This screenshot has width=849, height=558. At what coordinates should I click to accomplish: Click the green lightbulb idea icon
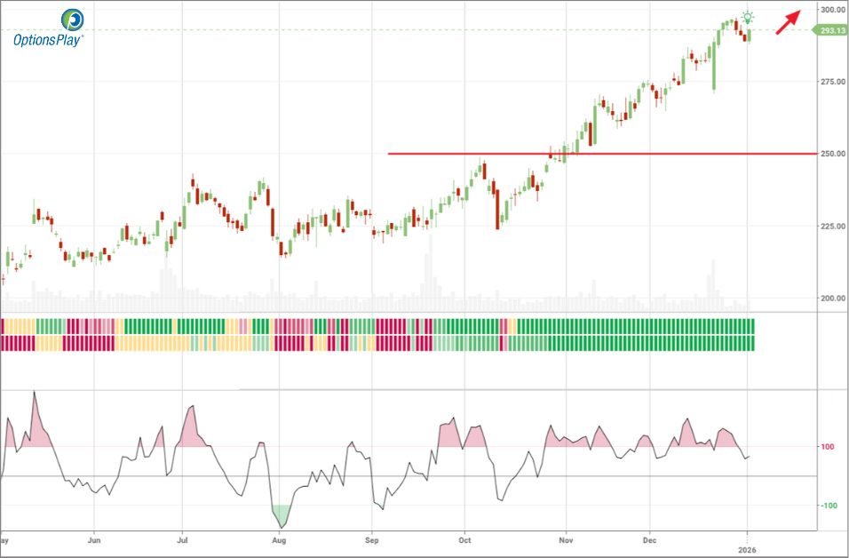tap(749, 17)
